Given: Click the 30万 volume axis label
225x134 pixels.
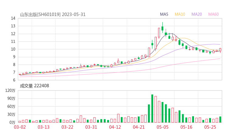Looking at the screenshot, I should click(11, 115).
